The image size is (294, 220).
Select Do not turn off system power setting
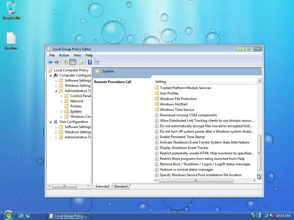(206, 131)
